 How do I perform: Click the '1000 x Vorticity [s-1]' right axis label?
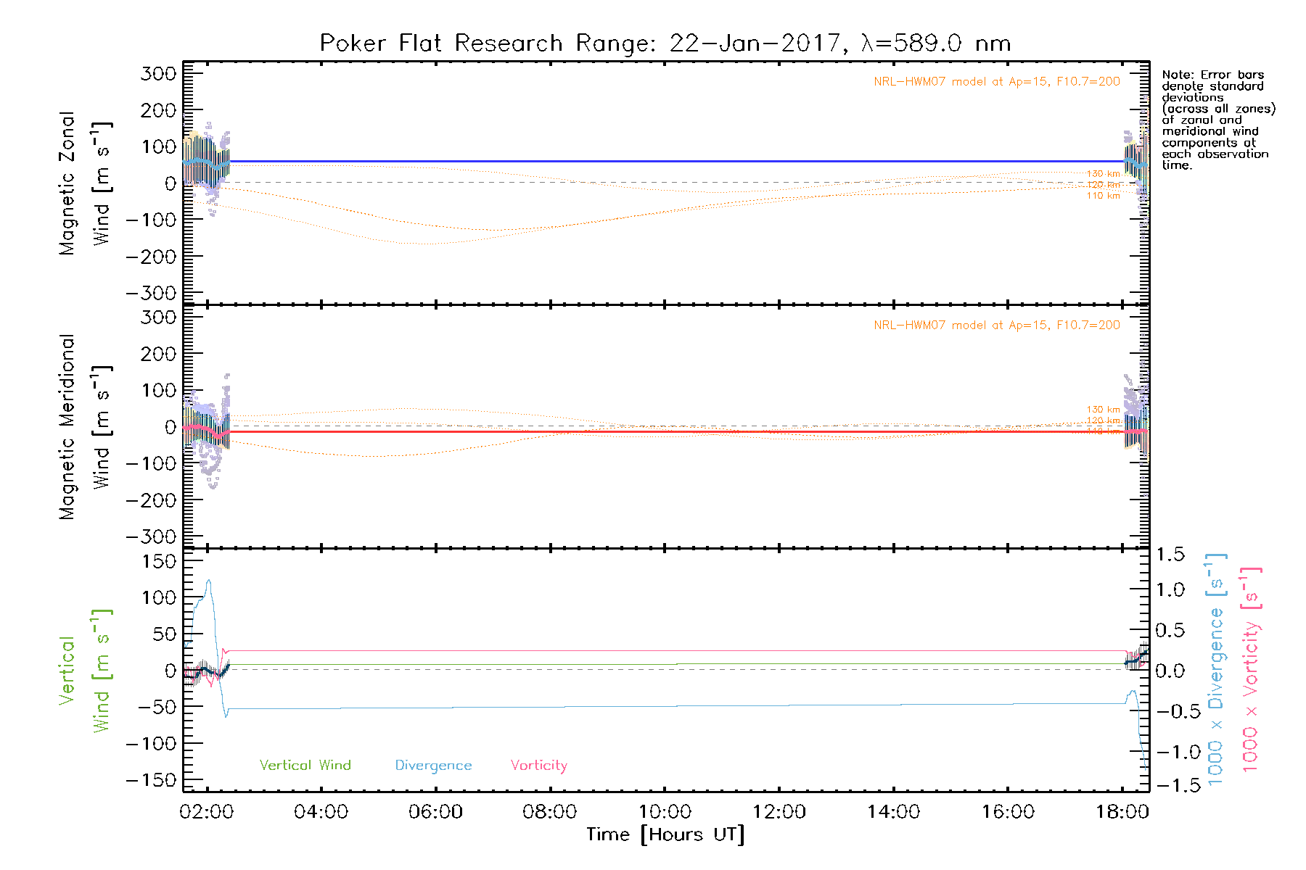point(1250,669)
